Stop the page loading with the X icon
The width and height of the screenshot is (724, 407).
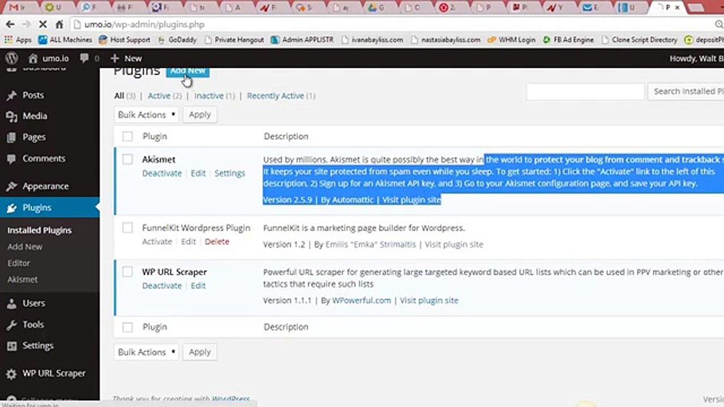click(x=44, y=24)
